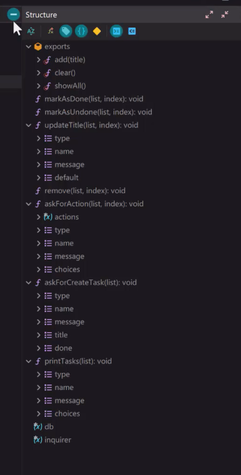Click the expand all arrows icon
The height and width of the screenshot is (475, 241).
pos(209,15)
